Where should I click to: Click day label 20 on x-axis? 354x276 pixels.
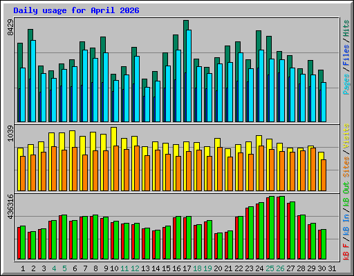(218, 268)
